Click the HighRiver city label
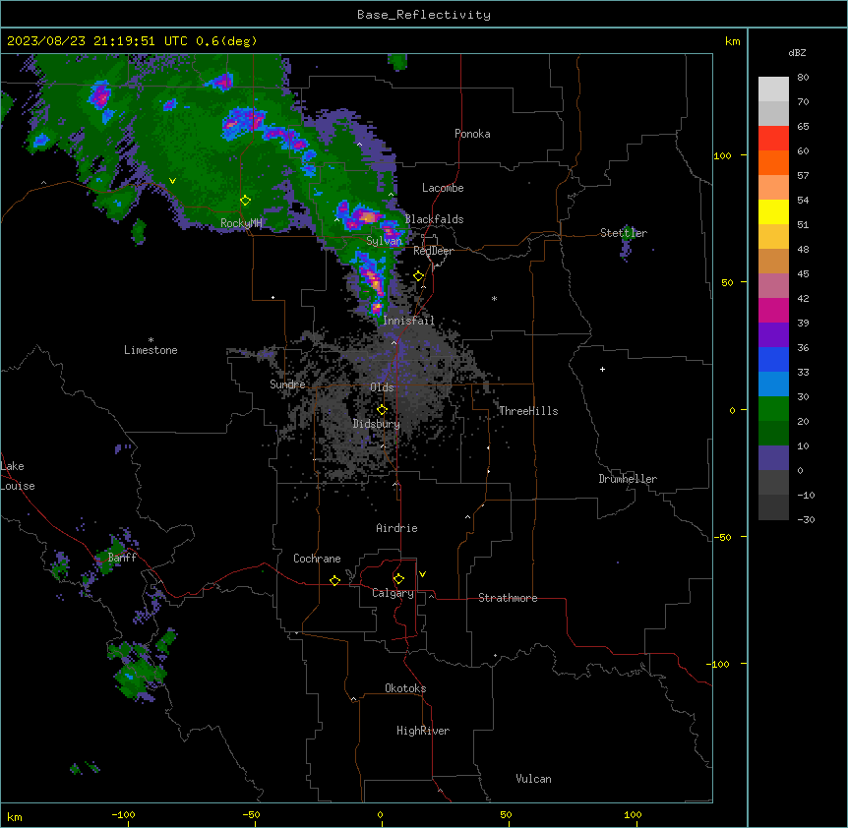Image resolution: width=848 pixels, height=828 pixels. point(423,731)
